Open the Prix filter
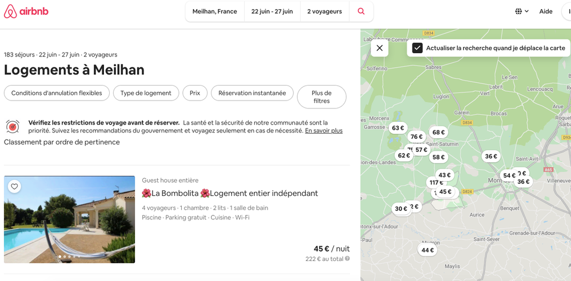The image size is (571, 281). tap(195, 93)
